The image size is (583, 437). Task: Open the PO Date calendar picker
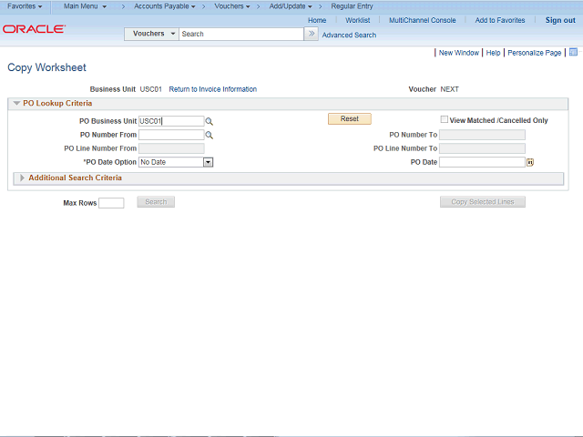(530, 162)
